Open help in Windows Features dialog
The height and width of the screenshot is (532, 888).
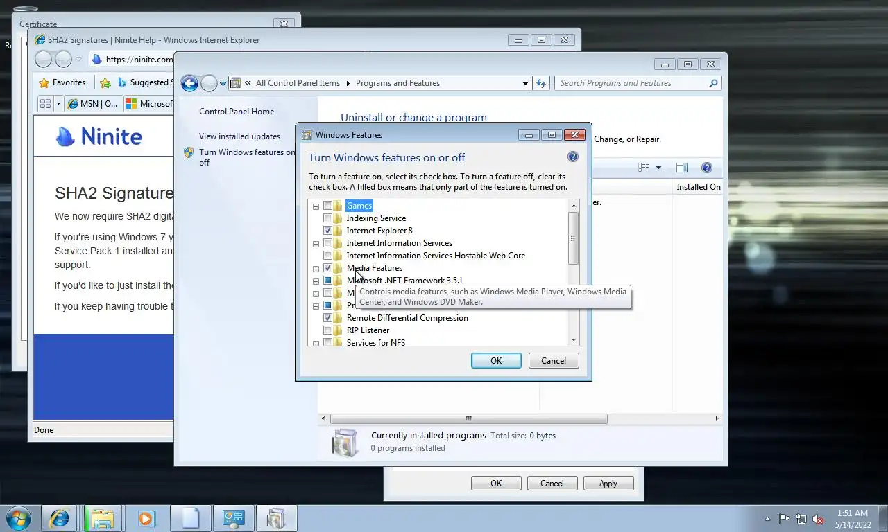click(573, 157)
